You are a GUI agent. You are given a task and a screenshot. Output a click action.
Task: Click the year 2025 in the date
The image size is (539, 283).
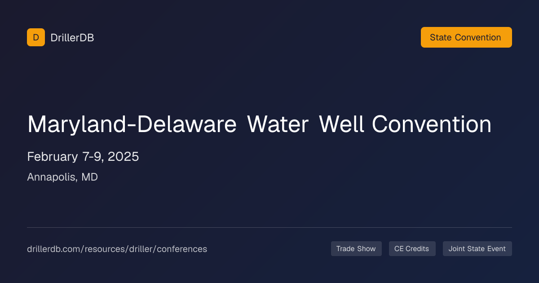[x=123, y=157]
